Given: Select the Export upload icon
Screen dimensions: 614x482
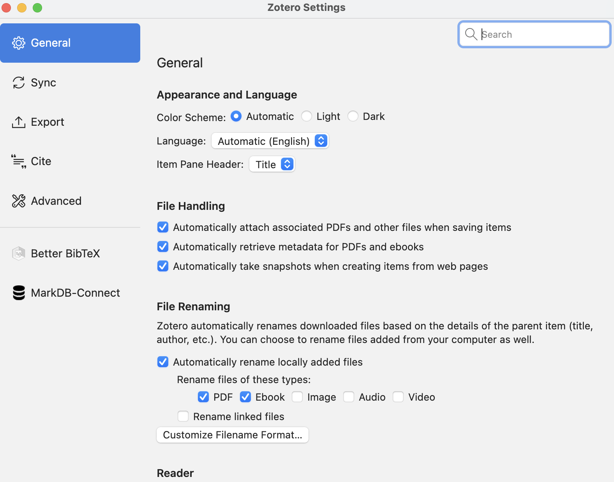Looking at the screenshot, I should [19, 122].
